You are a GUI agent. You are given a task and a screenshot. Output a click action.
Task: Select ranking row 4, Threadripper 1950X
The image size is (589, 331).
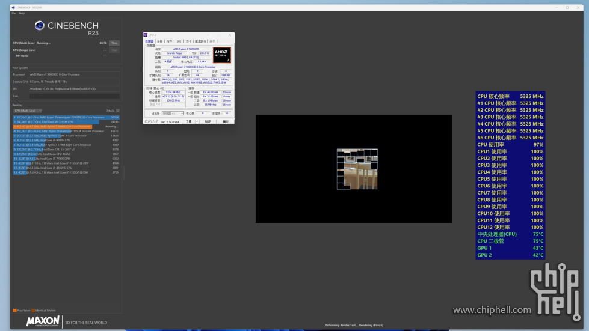(66, 131)
